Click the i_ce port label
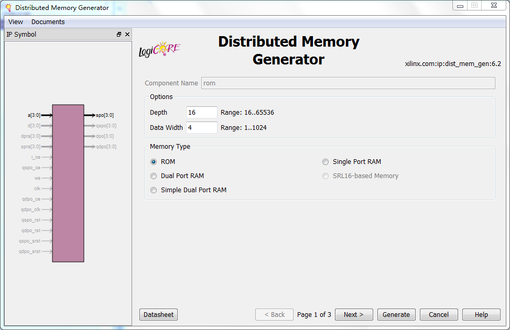 (x=36, y=157)
